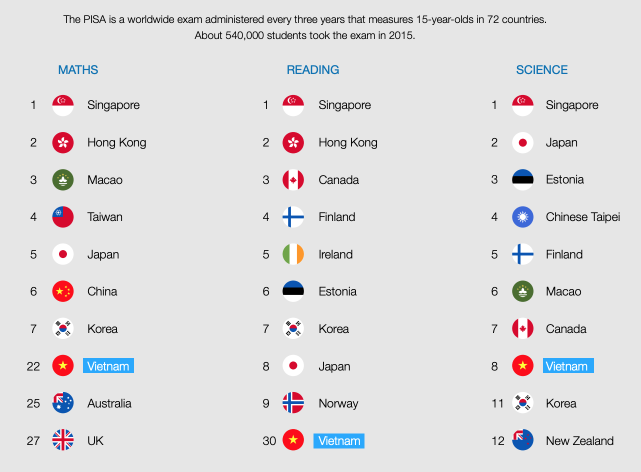Select the New Zealand flag icon
641x472 pixels.
click(x=523, y=440)
